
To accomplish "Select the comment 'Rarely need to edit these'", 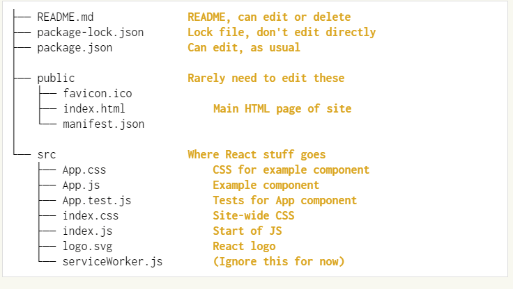I will 266,79.
